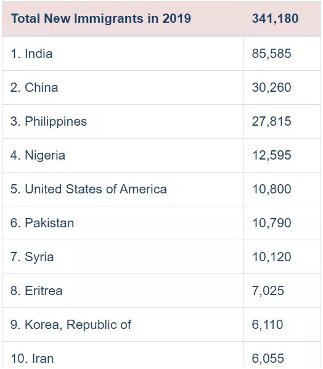
Task: Click the '6. Pakistan' row label
Action: [x=42, y=223]
